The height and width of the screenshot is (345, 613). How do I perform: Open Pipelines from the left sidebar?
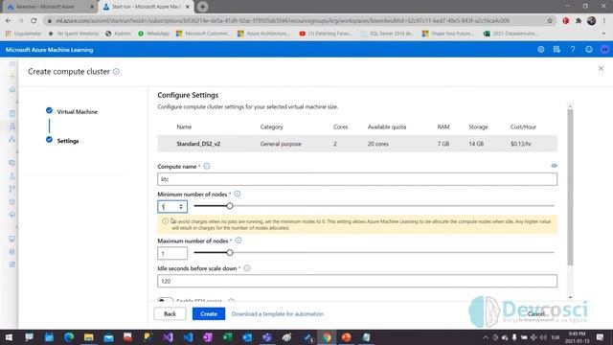pyautogui.click(x=12, y=189)
